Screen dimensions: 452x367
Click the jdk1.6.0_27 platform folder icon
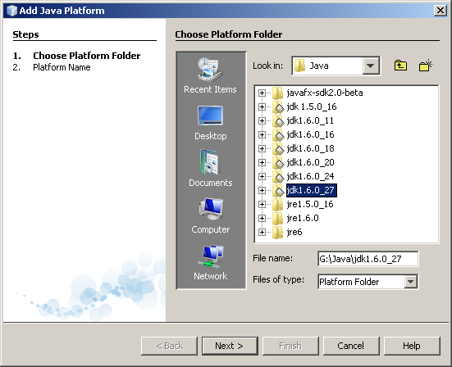point(278,191)
